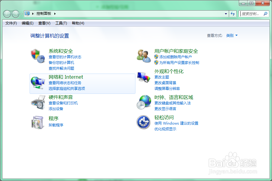Maximize the control panel window

(x=251, y=3)
